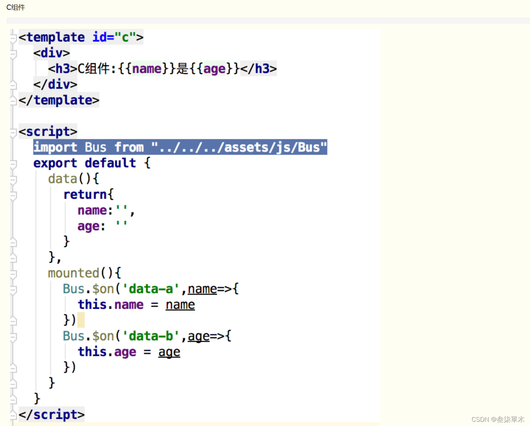This screenshot has height=426, width=530.
Task: Click the 'export default {' line
Action: pos(92,163)
